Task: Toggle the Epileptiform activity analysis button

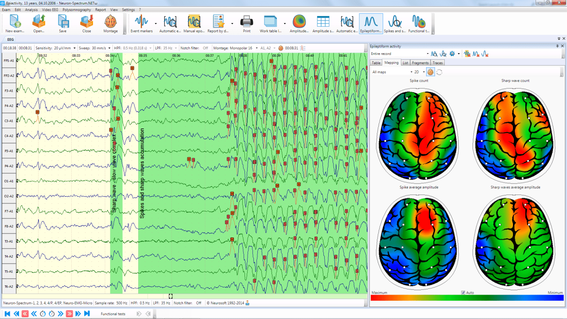Action: 371,23
